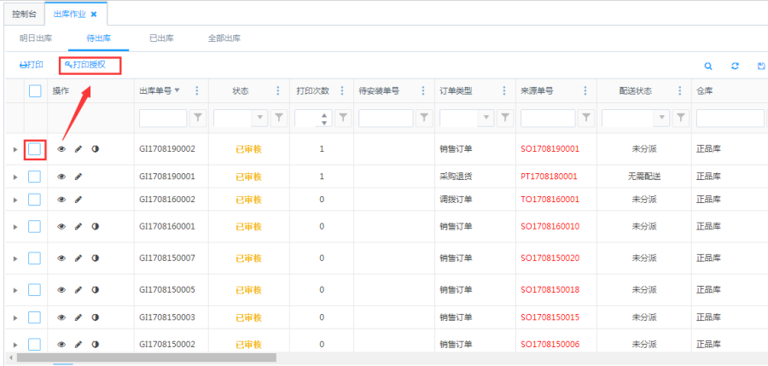The width and height of the screenshot is (768, 366).
Task: Toggle the select-all checkbox in header
Action: pos(35,91)
